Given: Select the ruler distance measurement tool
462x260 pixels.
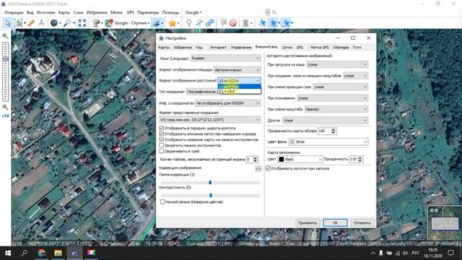Looking at the screenshot, I should point(30,23).
